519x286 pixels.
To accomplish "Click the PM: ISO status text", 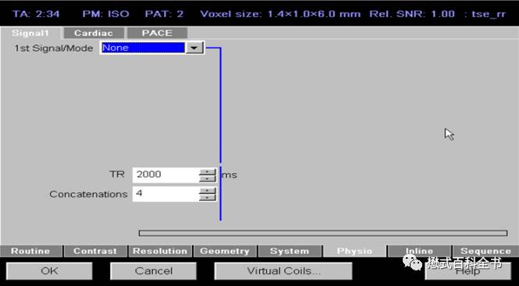I will click(105, 14).
